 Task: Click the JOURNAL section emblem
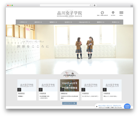(69, 74)
